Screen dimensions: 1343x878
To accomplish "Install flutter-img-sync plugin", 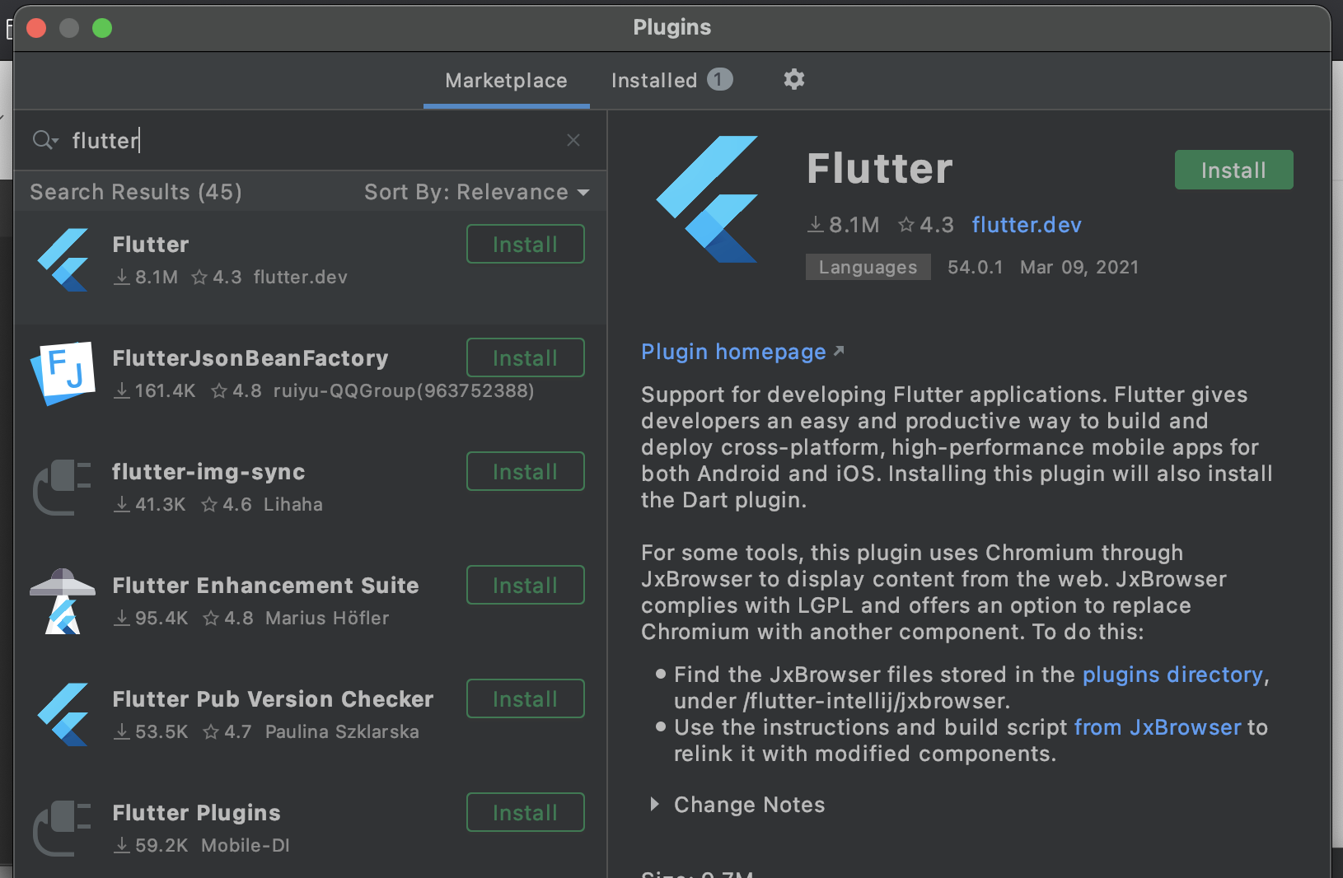I will click(x=526, y=471).
